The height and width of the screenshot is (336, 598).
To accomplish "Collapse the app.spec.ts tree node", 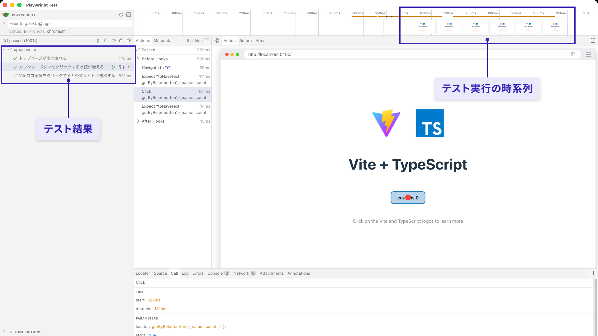I will coord(4,49).
